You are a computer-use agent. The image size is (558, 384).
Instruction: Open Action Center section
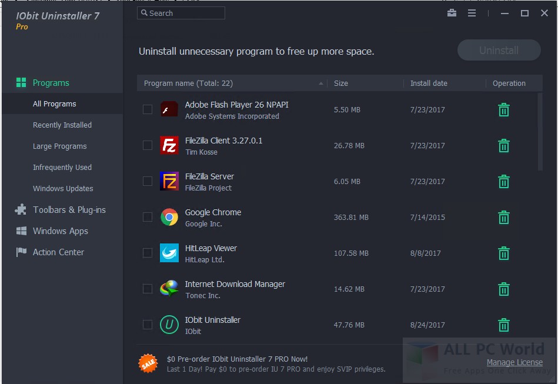coord(58,252)
